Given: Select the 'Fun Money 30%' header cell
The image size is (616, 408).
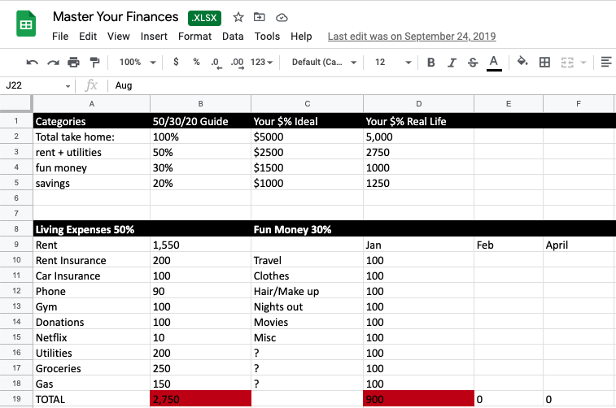Looking at the screenshot, I should [x=308, y=229].
